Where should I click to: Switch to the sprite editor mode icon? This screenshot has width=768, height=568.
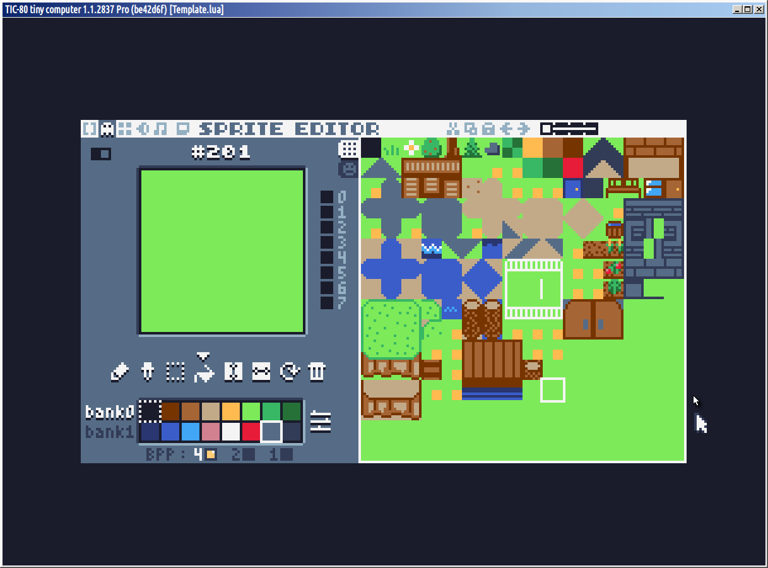pos(107,129)
